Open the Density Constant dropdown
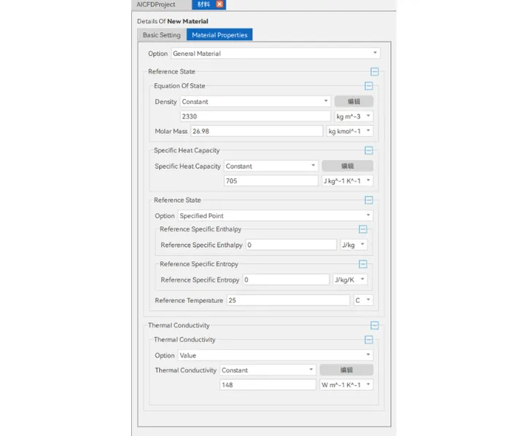This screenshot has width=525, height=436. pos(255,101)
